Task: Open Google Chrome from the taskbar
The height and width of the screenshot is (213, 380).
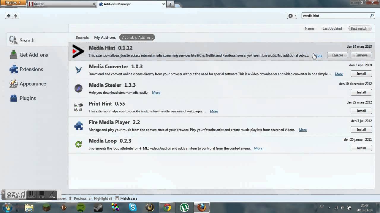Action: [x=167, y=208]
